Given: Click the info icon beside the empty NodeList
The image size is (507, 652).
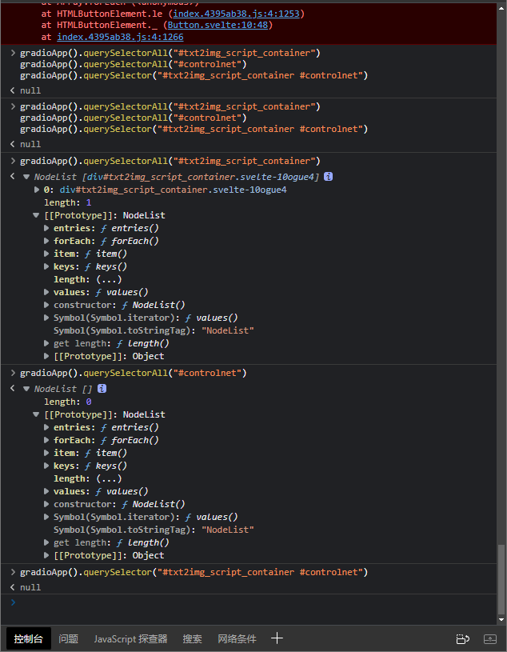Looking at the screenshot, I should [x=101, y=388].
